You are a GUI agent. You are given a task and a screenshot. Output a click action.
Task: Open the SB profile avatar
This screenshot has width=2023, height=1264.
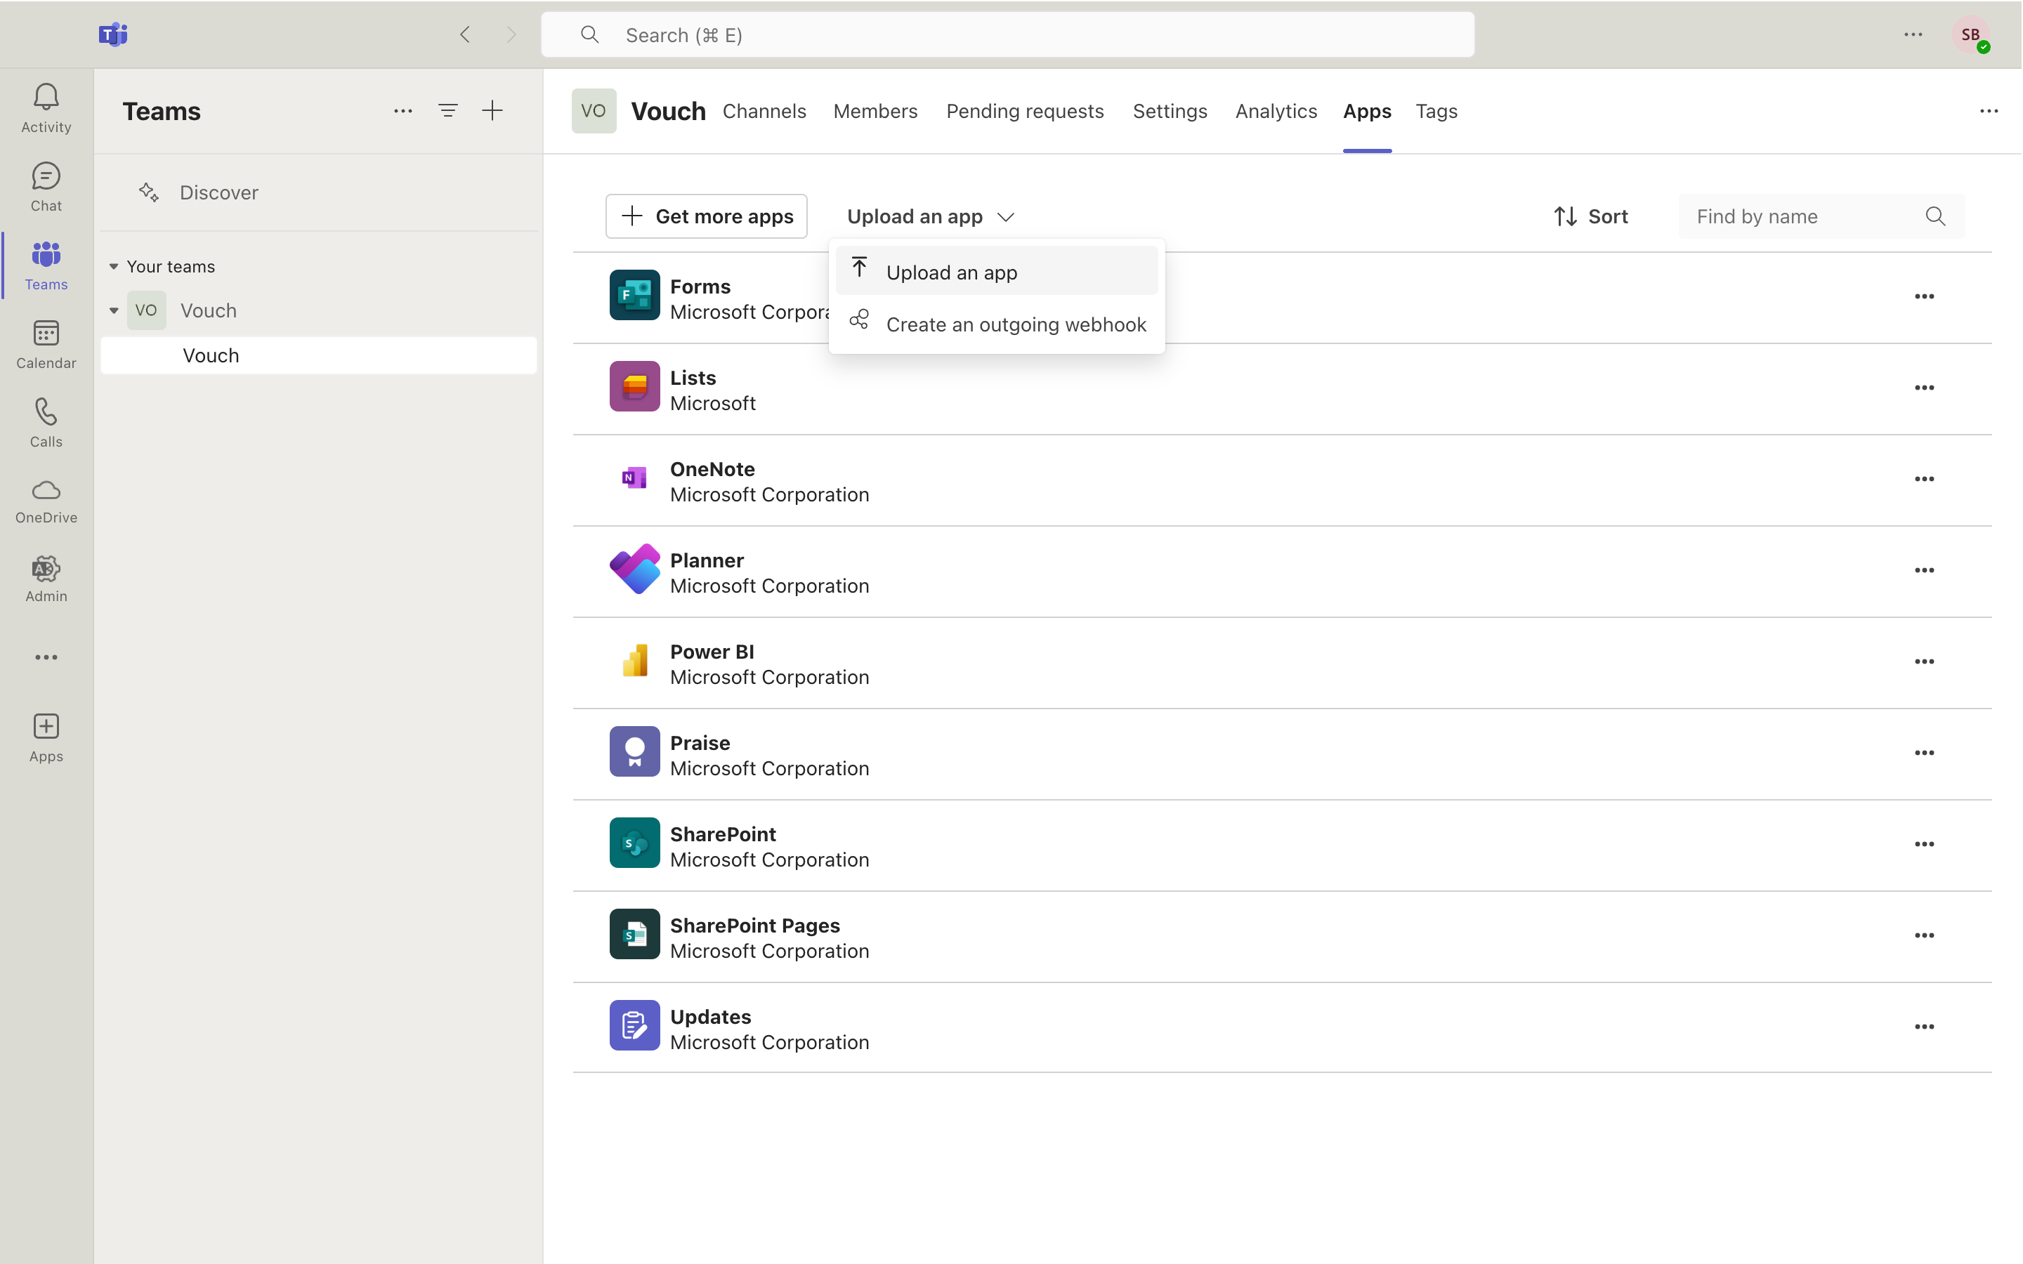[1971, 34]
